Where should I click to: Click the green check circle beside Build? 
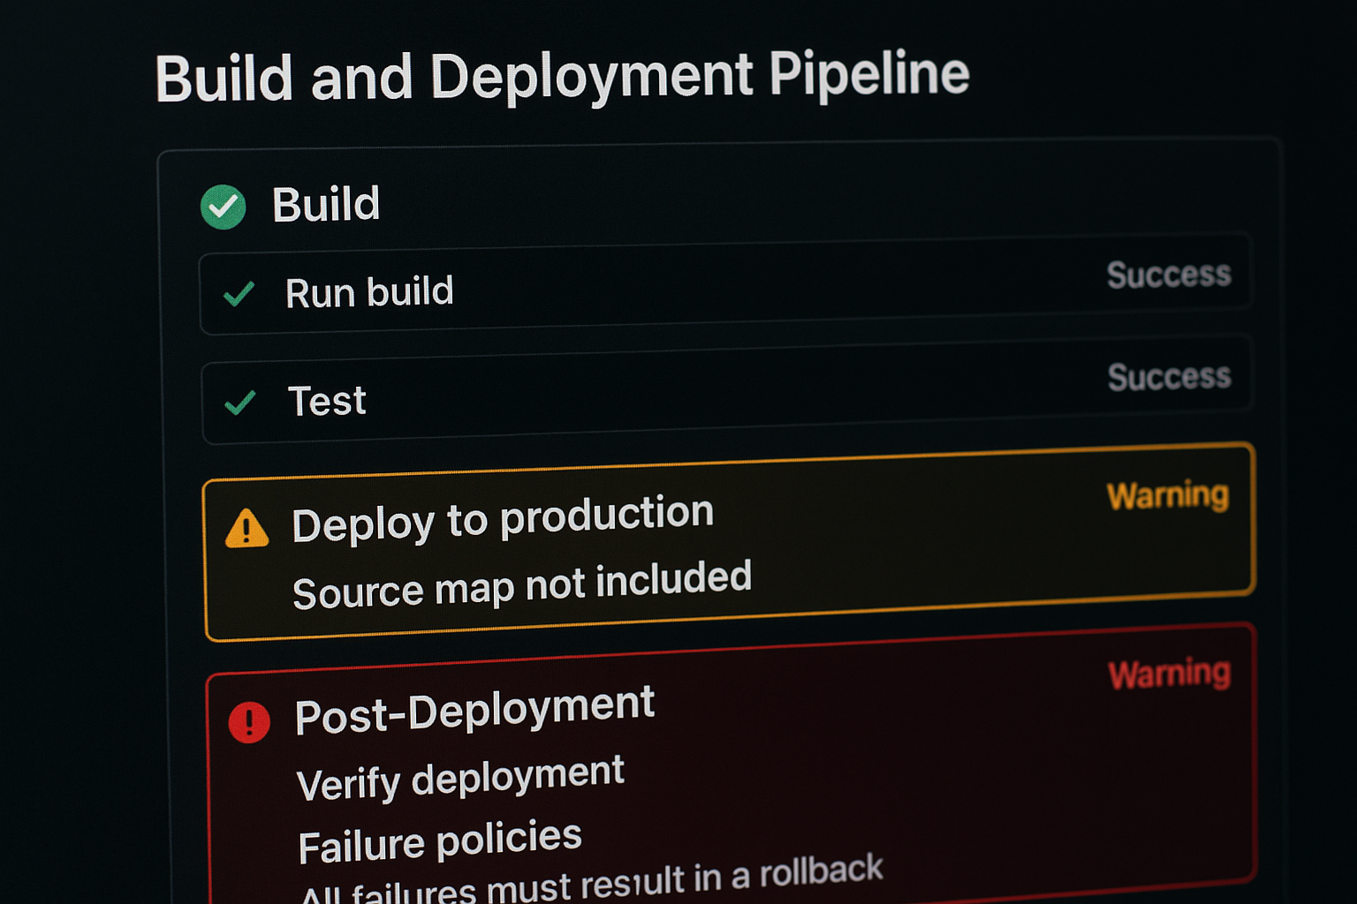tap(223, 207)
